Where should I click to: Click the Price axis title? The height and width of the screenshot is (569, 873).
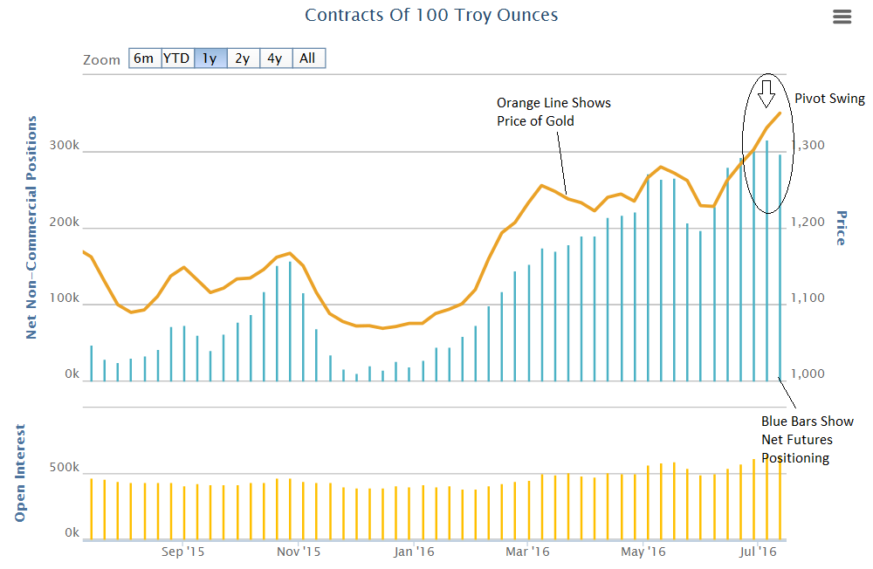click(842, 228)
